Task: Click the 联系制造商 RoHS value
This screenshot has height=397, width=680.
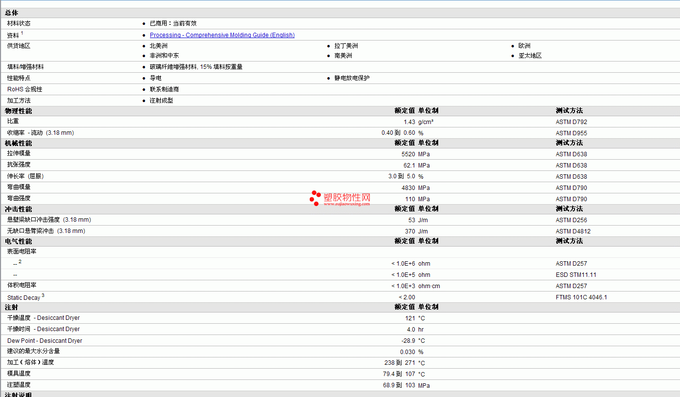Action: (x=165, y=89)
